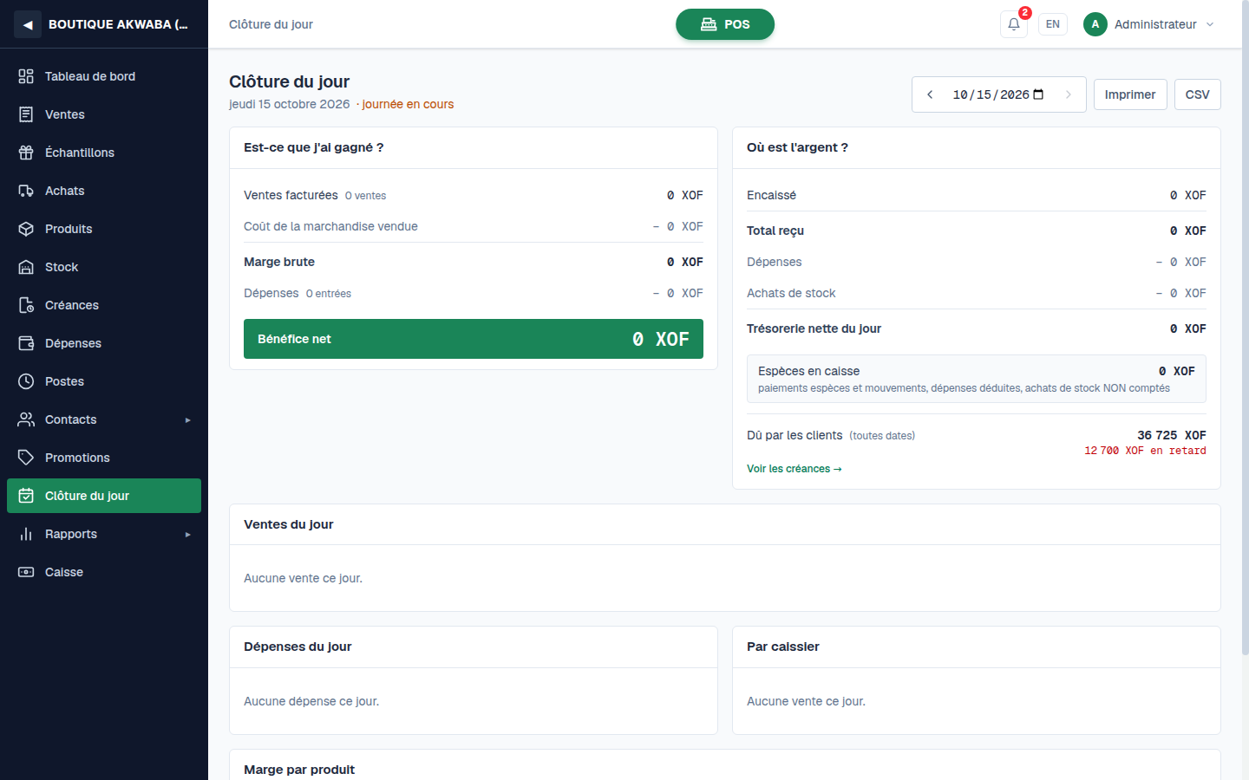Go to the next day with the right chevron
1249x780 pixels.
coord(1069,94)
